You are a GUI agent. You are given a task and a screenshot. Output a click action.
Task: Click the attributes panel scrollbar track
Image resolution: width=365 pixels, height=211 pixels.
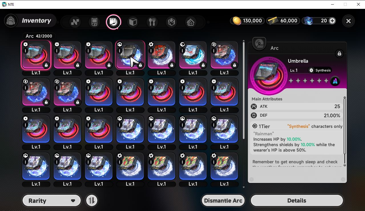coord(345,132)
